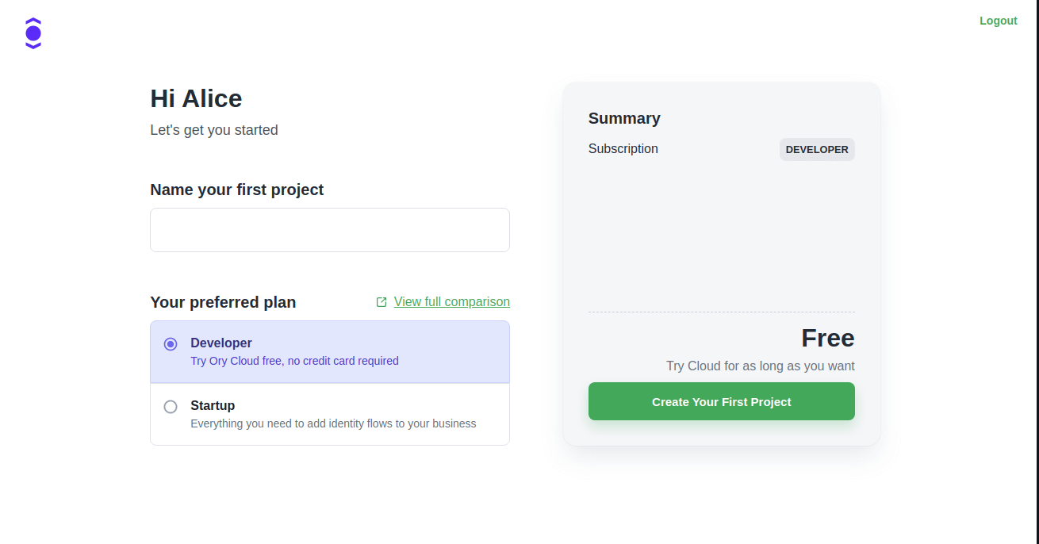Click the Developer plan title
The height and width of the screenshot is (544, 1039).
pos(221,343)
